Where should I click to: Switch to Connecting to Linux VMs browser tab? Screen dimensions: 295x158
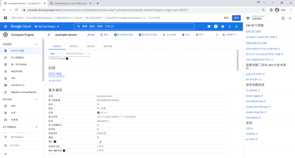[x=71, y=3]
